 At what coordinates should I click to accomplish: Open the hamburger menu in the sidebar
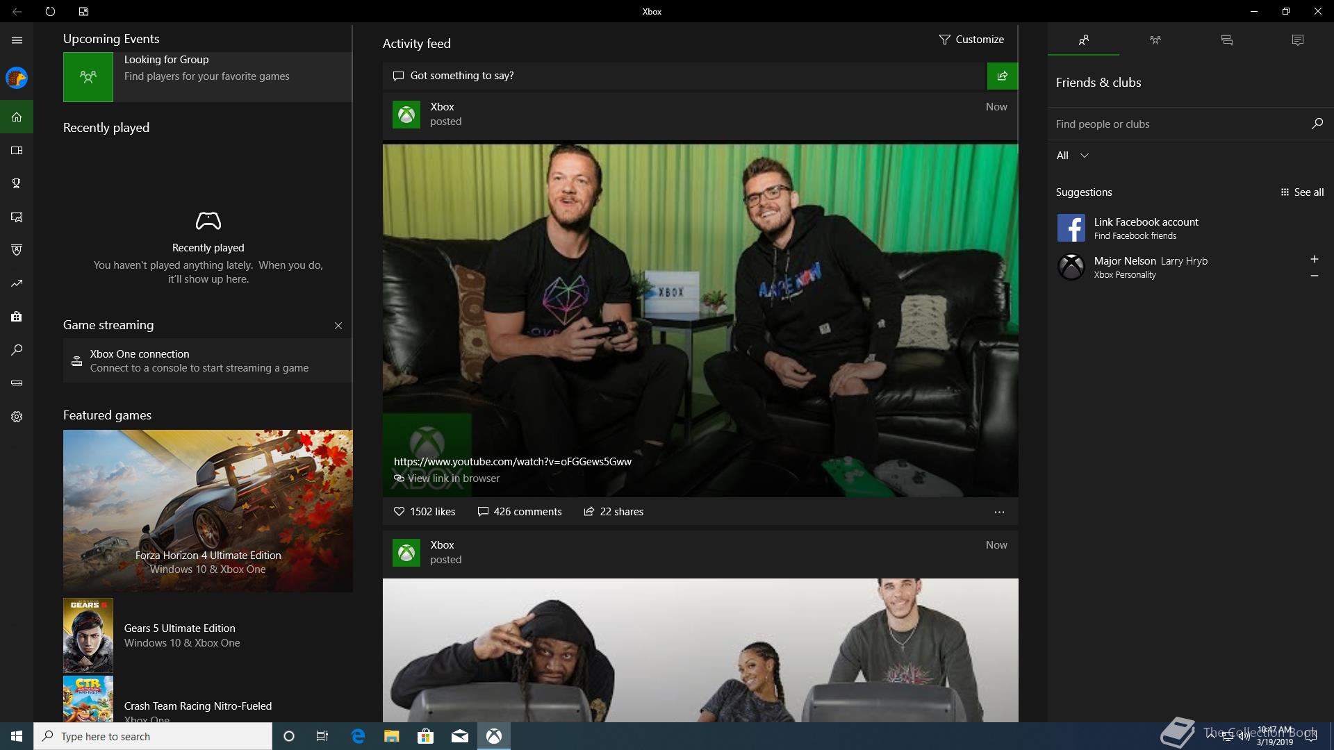point(17,40)
